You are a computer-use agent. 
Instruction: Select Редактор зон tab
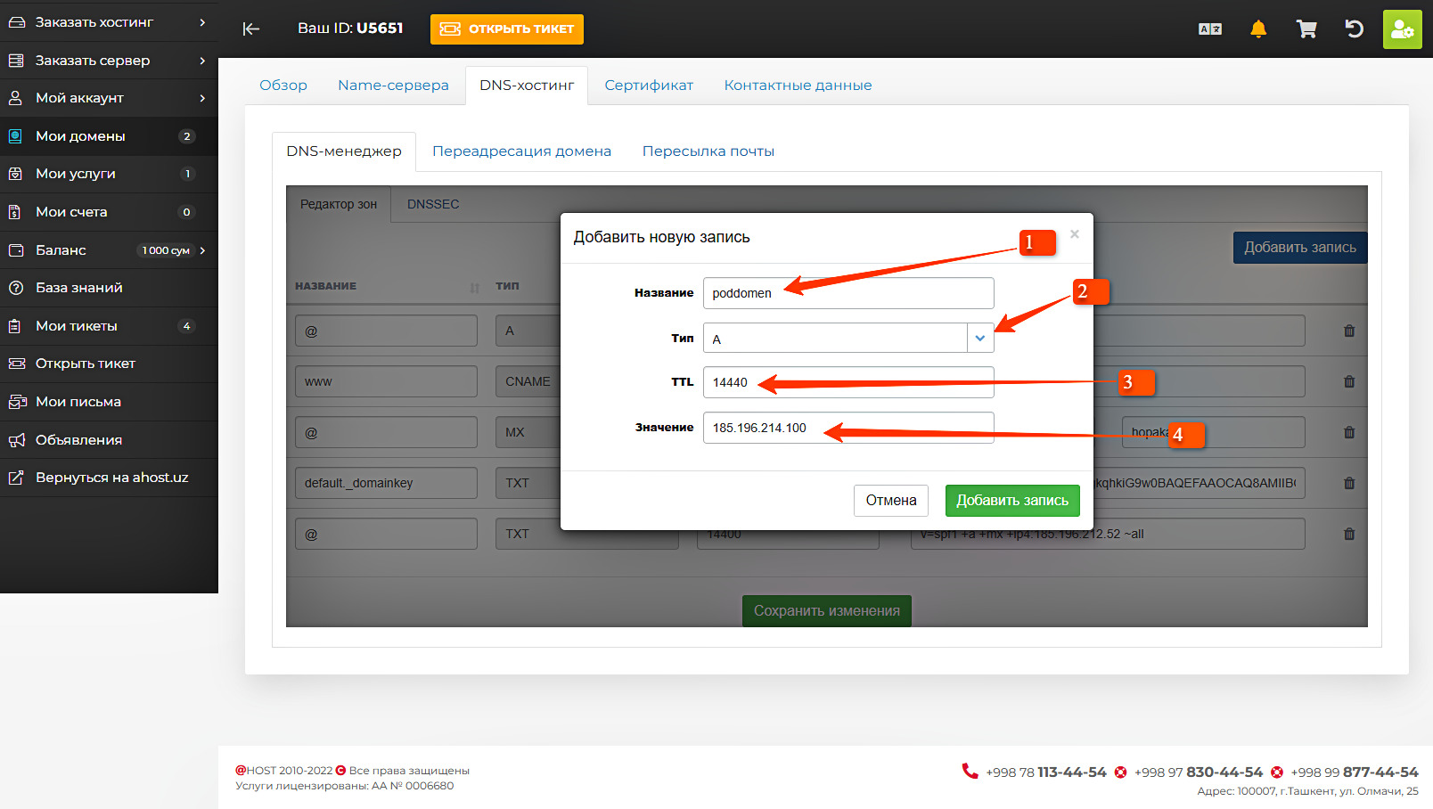[339, 204]
